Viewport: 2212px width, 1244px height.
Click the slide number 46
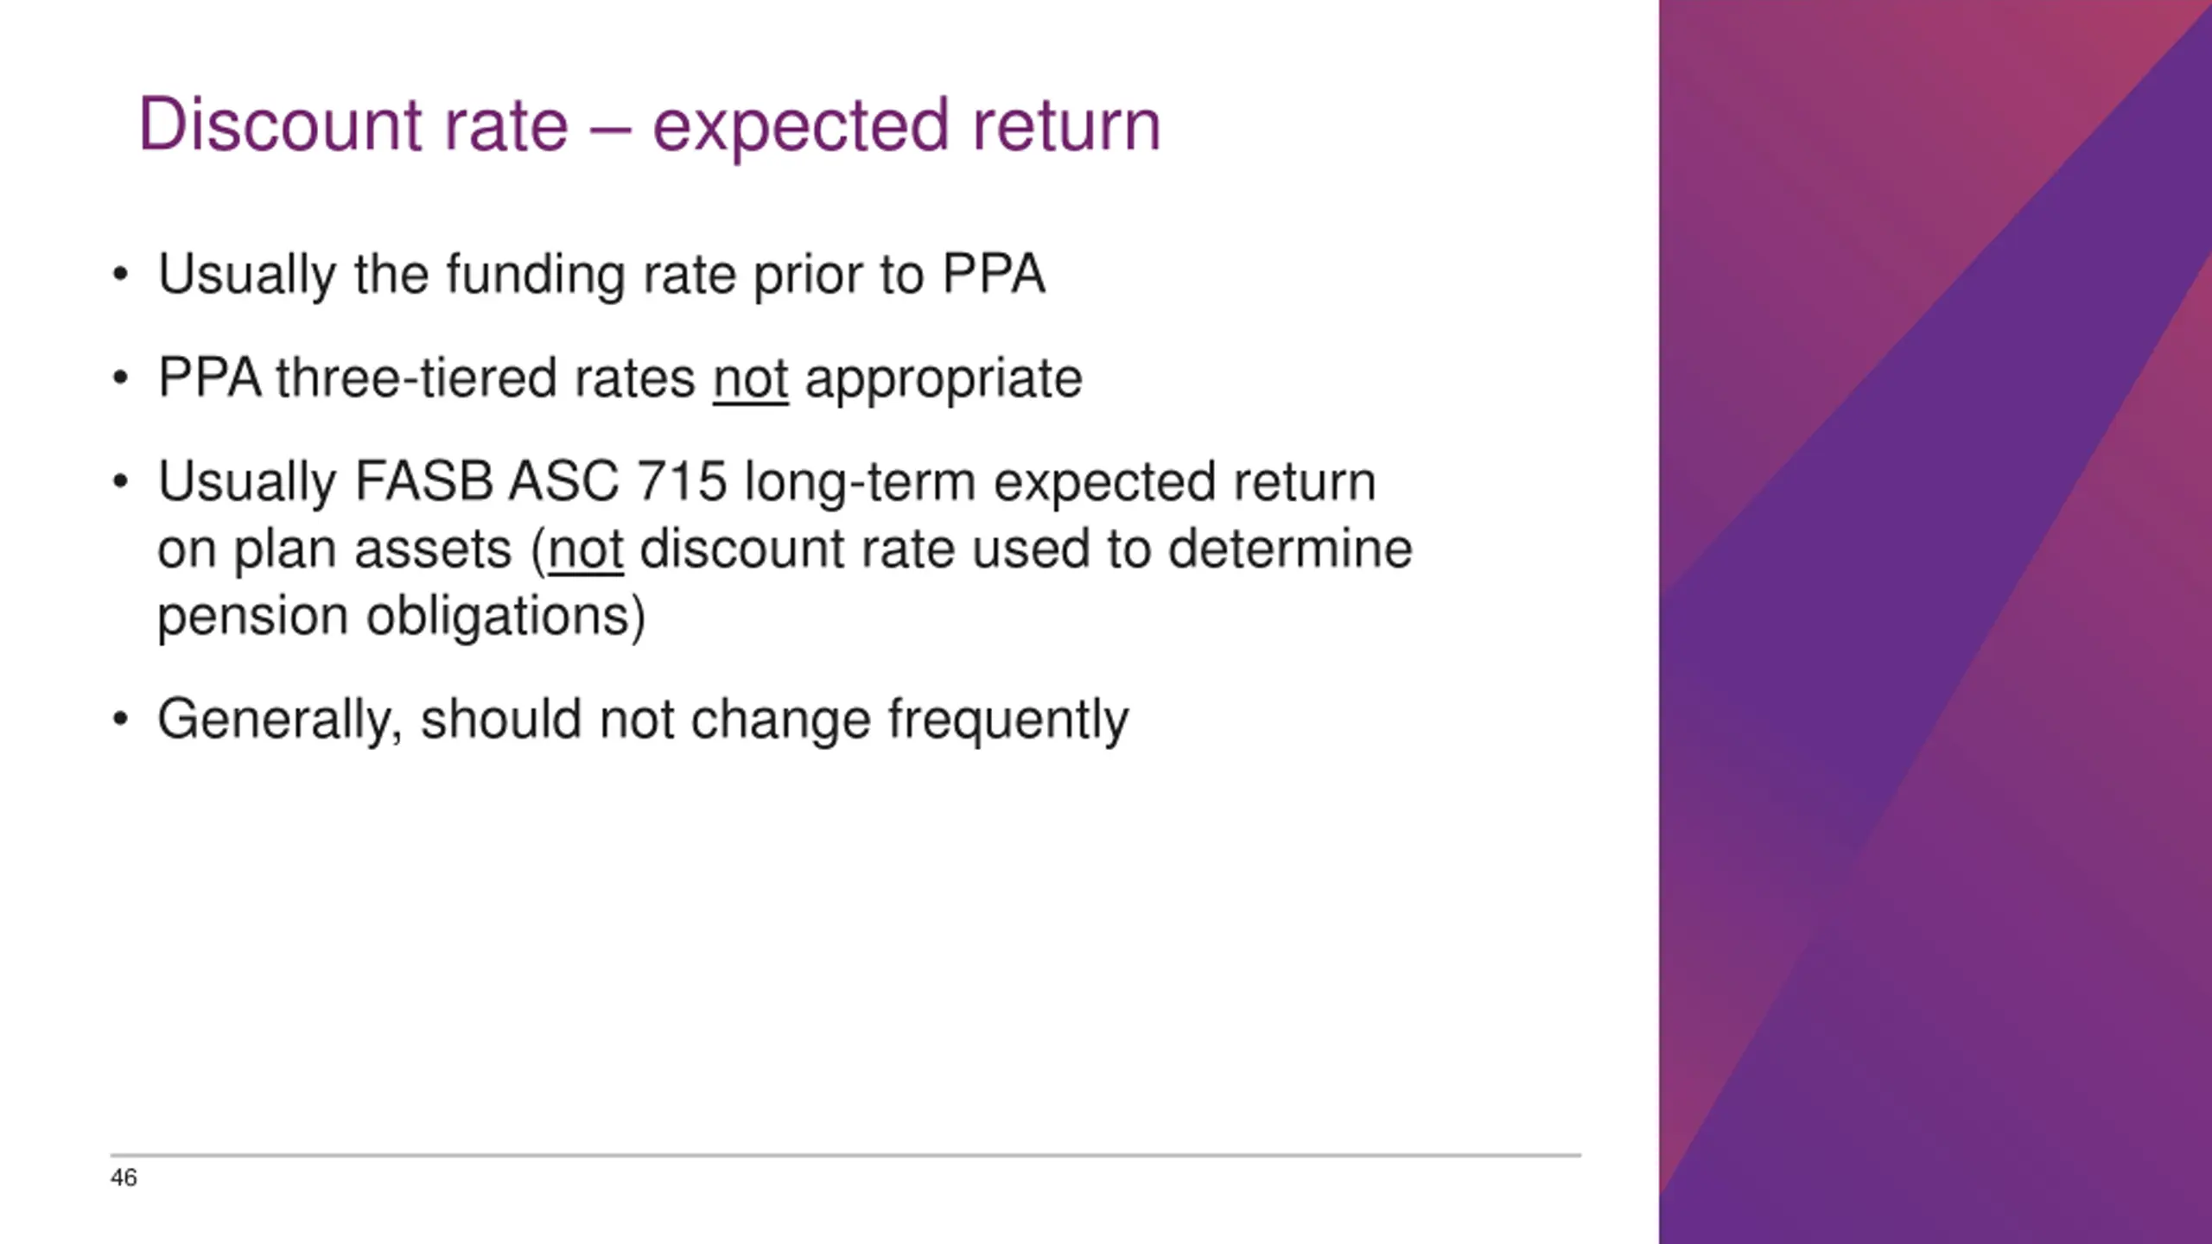(x=124, y=1177)
